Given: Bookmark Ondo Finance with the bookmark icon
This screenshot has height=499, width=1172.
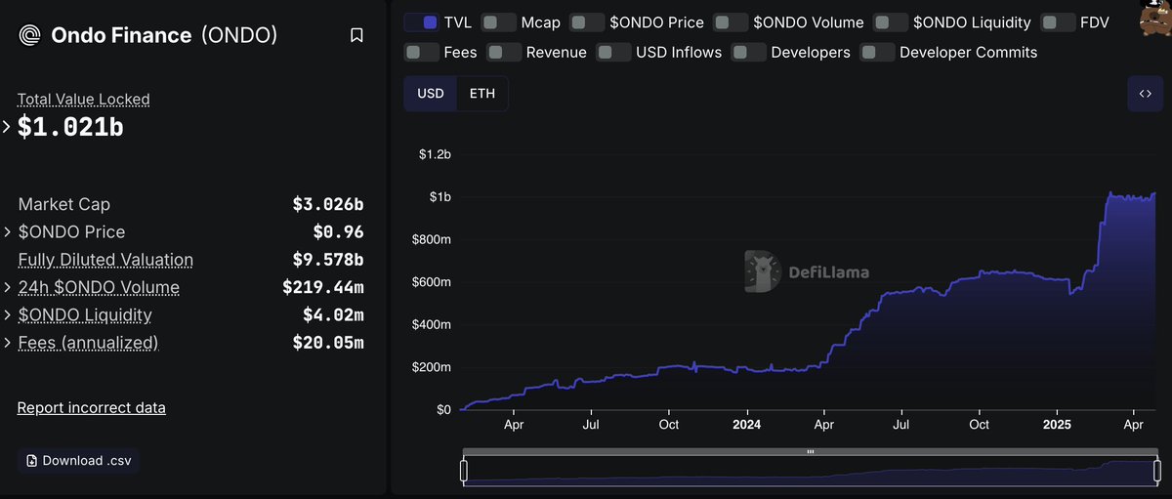Looking at the screenshot, I should [x=356, y=35].
